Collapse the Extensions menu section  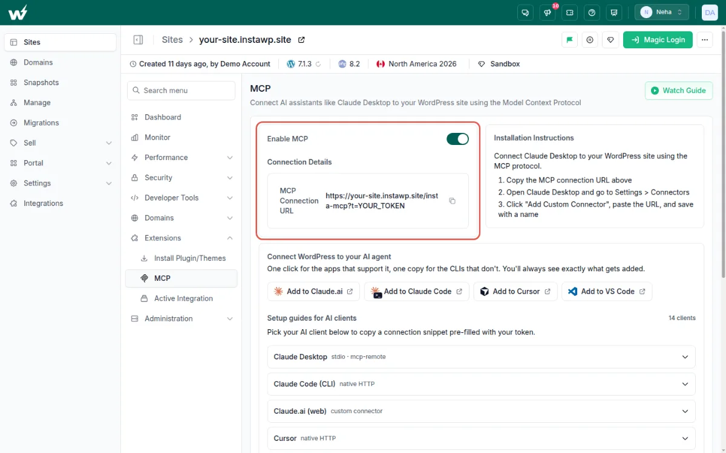coord(182,238)
